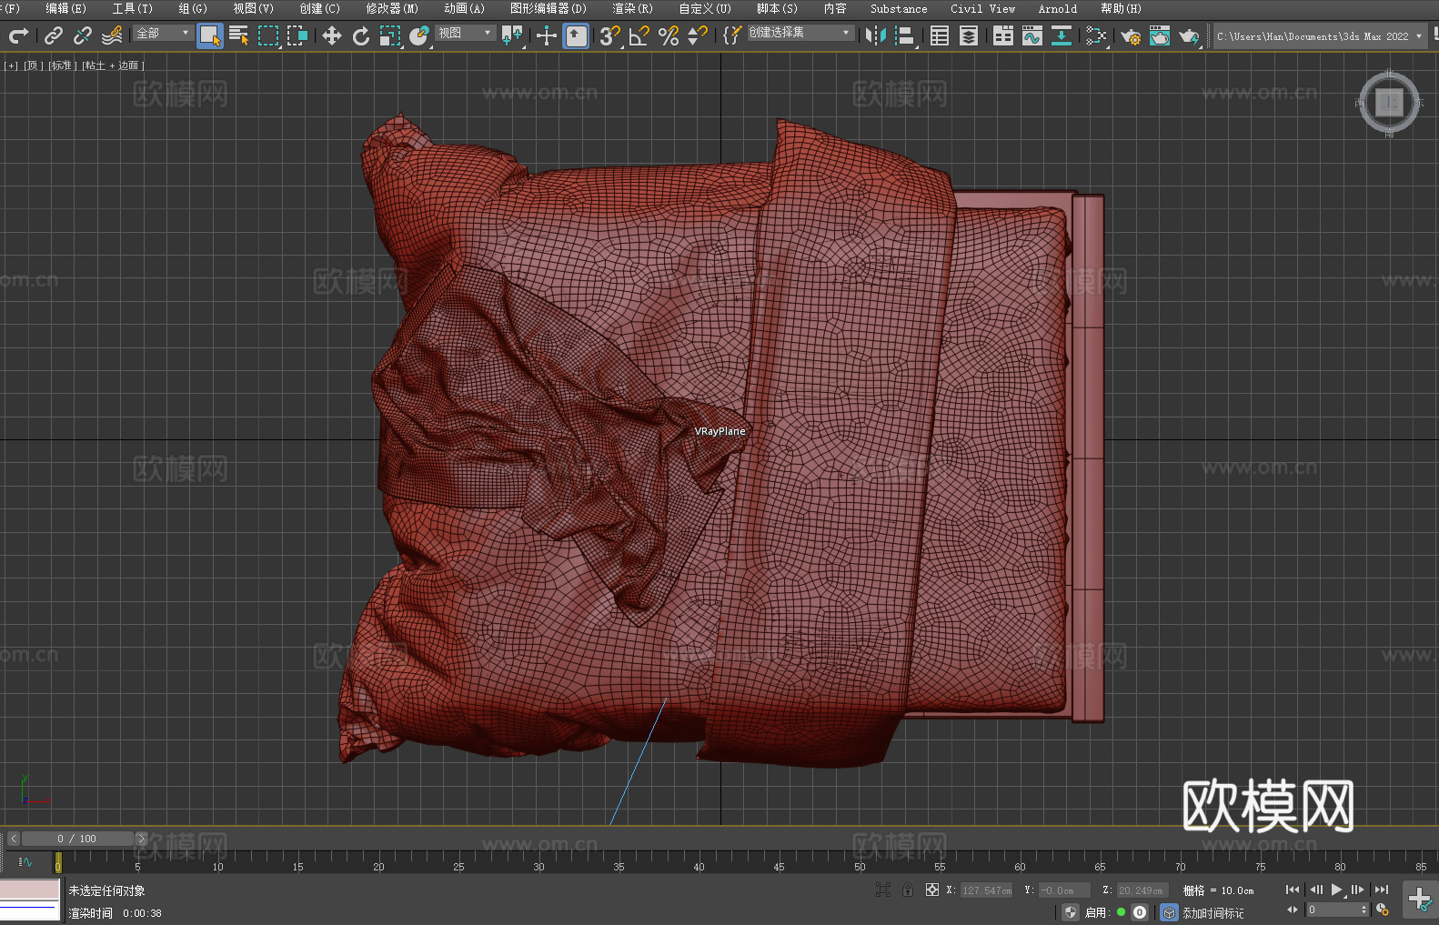Click the Unlink Selection icon

pyautogui.click(x=83, y=36)
